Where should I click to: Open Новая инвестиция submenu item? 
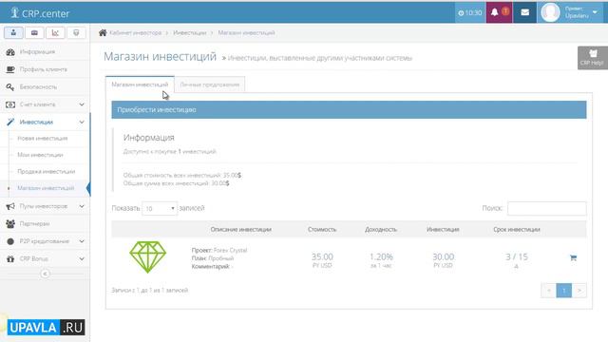point(43,139)
